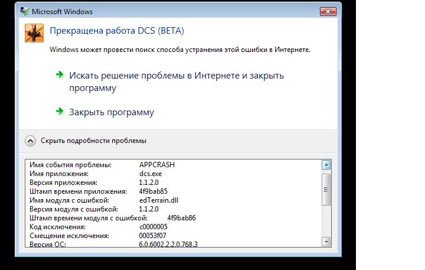This screenshot has width=425, height=270.
Task: Collapse details with 'Скрыть подробности проблемы' chevron
Action: click(30, 141)
